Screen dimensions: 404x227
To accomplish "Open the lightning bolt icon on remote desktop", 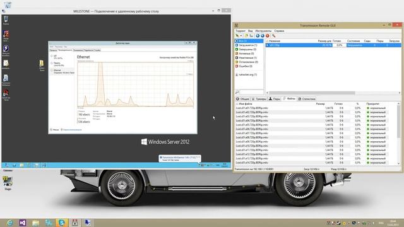I will coord(6,50).
